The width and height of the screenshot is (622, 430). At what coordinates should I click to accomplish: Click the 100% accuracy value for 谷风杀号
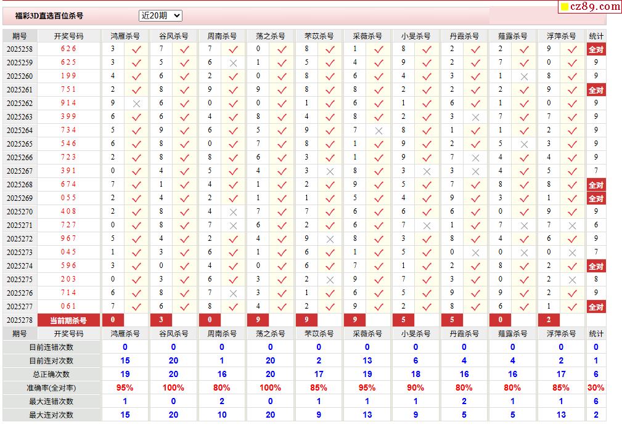pyautogui.click(x=173, y=387)
